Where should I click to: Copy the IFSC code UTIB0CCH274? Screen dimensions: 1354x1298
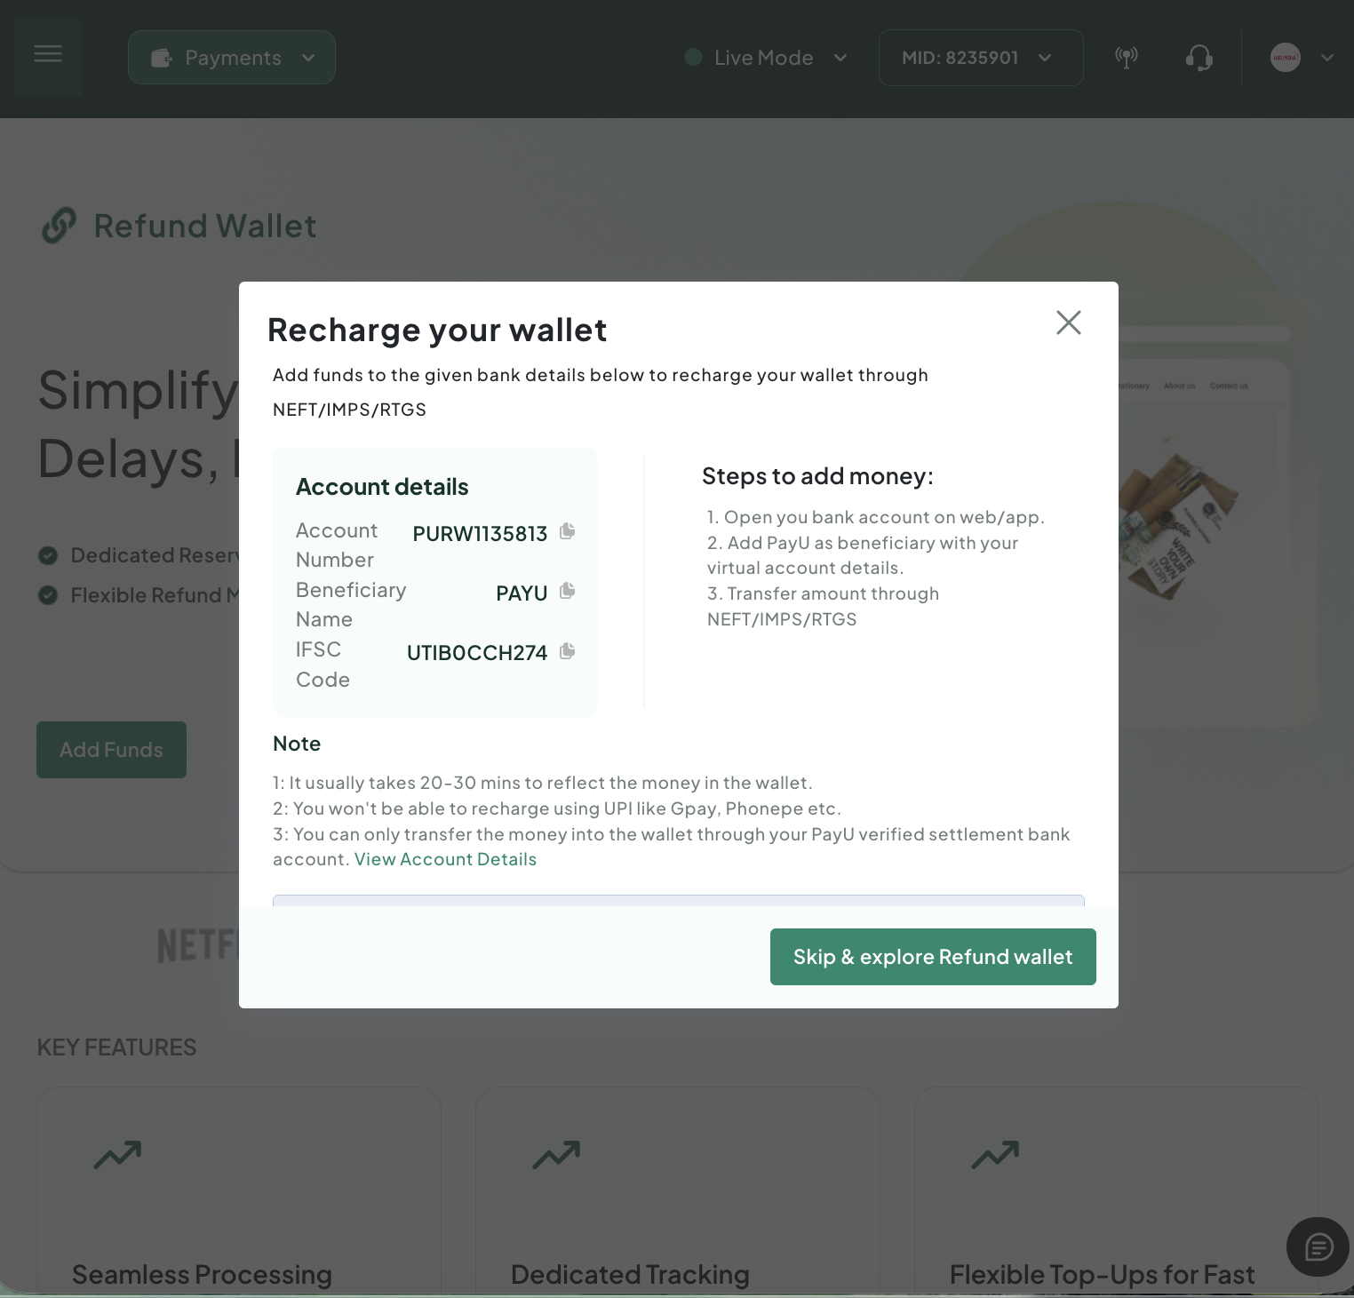pos(567,650)
